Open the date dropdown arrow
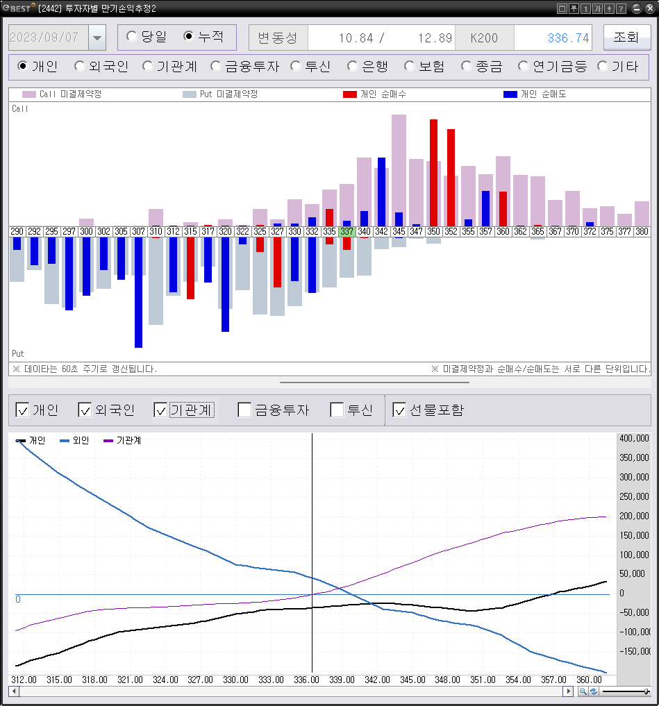 [97, 37]
